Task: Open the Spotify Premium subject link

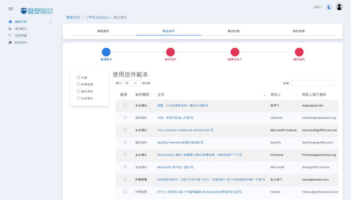Action: coord(178,142)
